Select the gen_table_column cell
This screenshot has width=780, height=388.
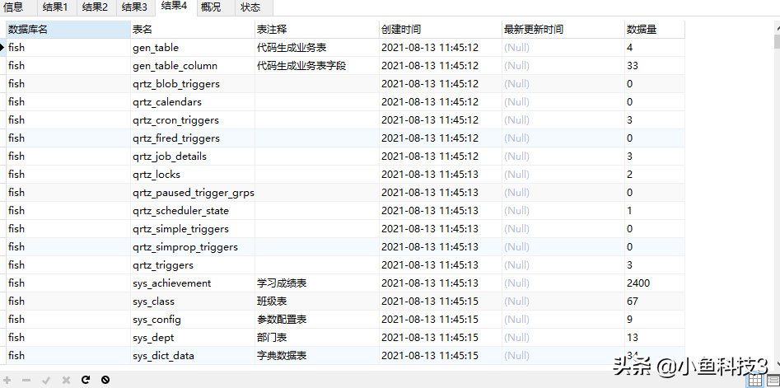193,66
